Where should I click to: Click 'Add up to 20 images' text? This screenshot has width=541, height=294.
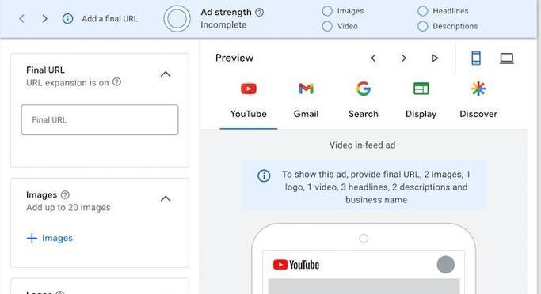pyautogui.click(x=68, y=208)
